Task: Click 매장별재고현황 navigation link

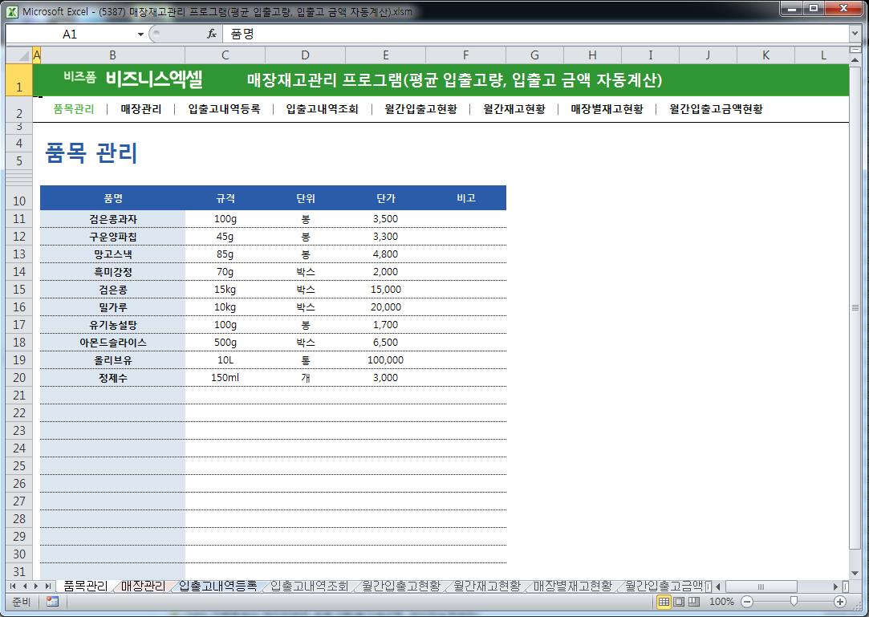Action: (x=607, y=109)
